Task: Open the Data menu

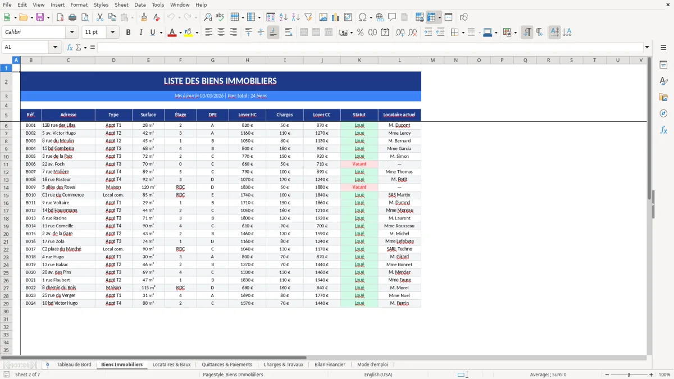Action: (x=140, y=4)
